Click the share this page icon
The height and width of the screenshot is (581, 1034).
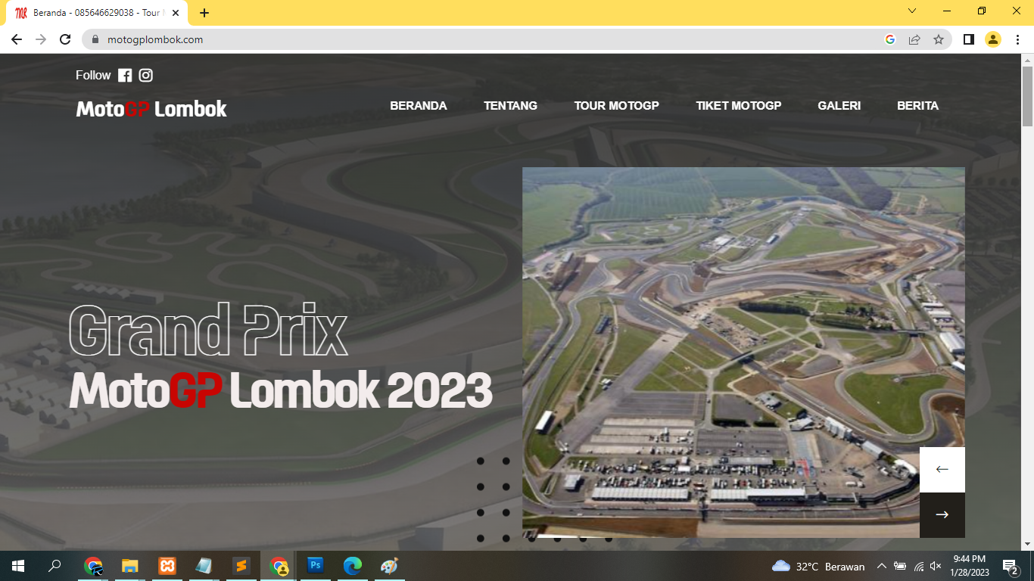pos(914,39)
